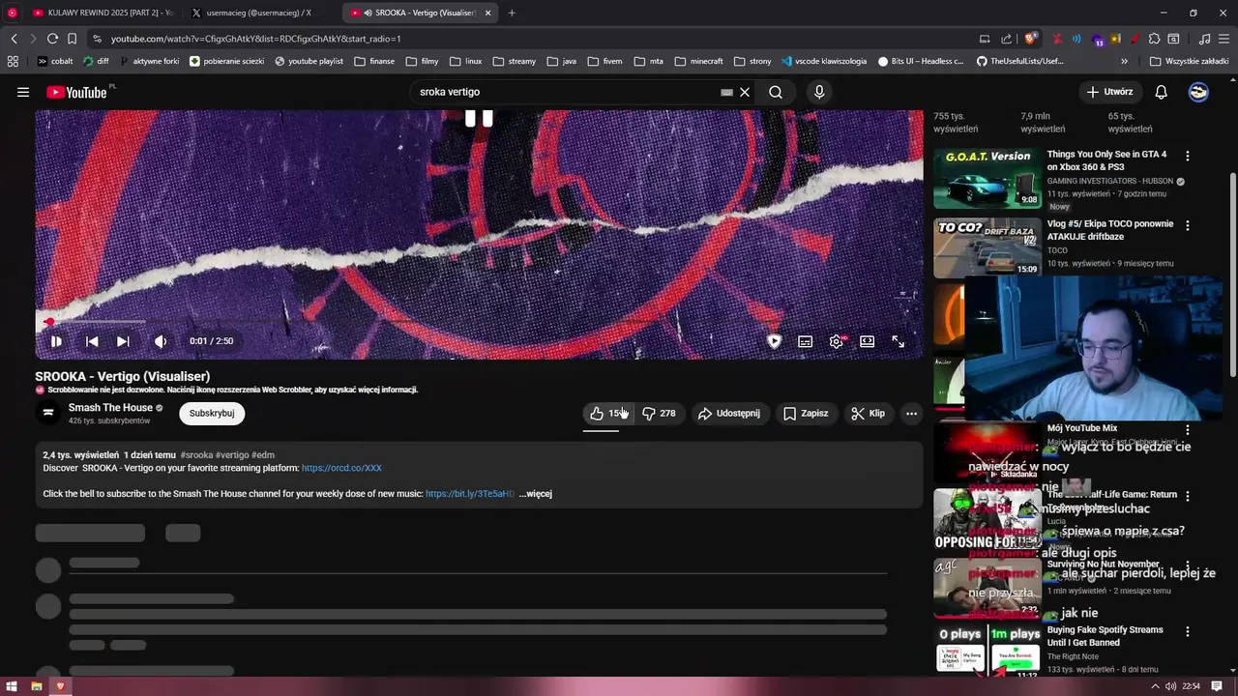The width and height of the screenshot is (1238, 696).
Task: Open the Windows Start button
Action: (x=12, y=686)
